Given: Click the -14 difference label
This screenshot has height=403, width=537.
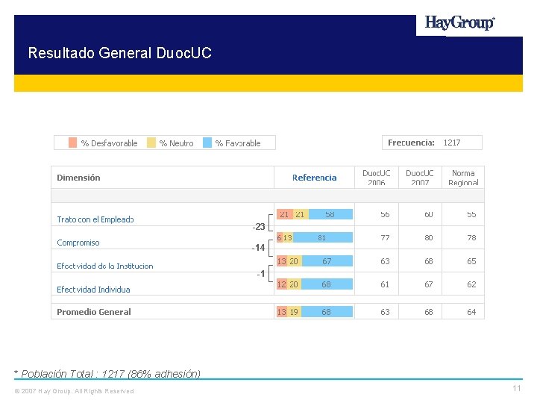Looking at the screenshot, I should (259, 248).
